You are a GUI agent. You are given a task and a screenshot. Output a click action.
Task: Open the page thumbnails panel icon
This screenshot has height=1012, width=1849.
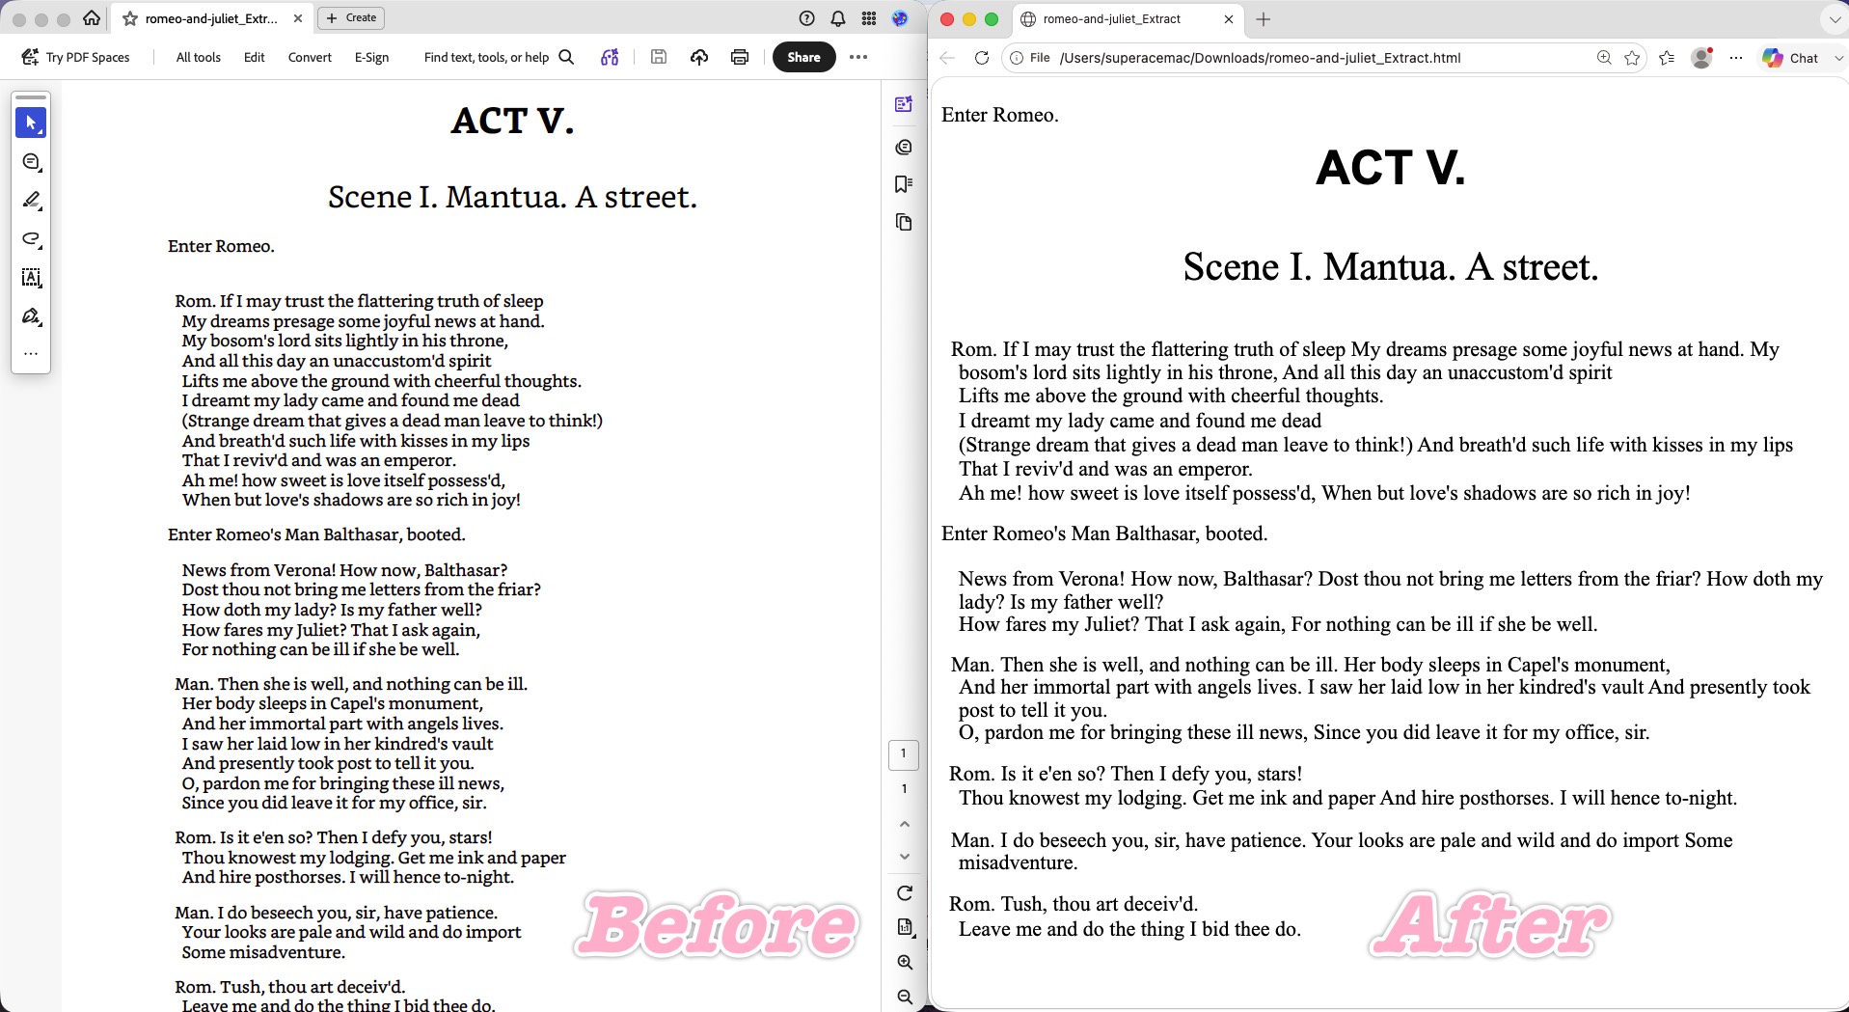904,222
